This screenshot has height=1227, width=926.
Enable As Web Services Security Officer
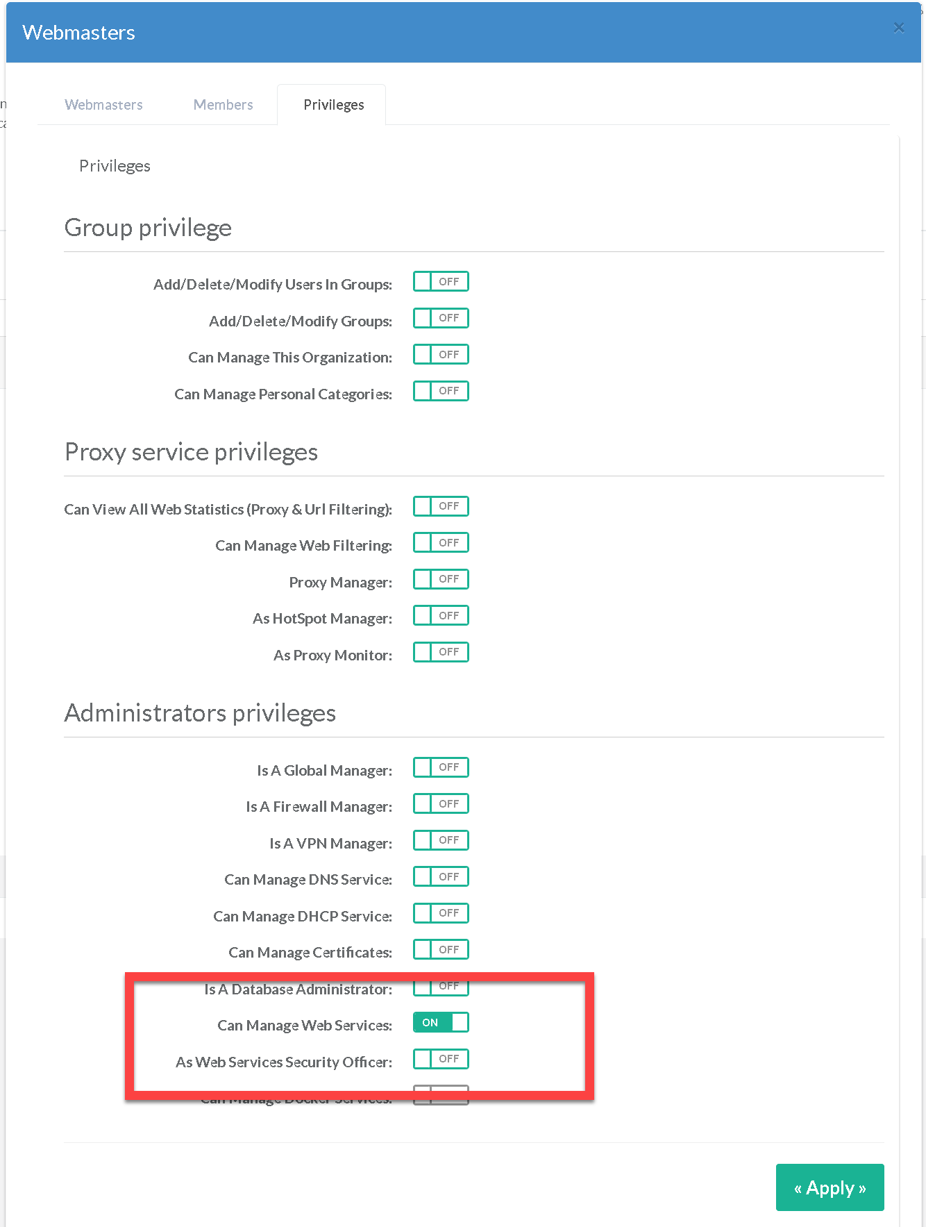pos(441,1059)
